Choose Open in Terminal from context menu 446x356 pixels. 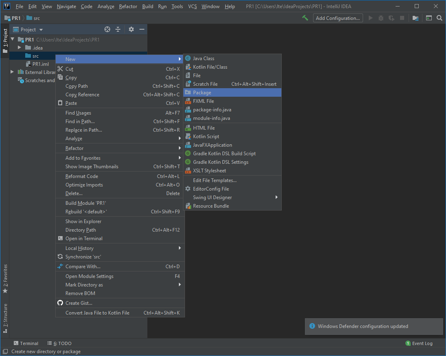pos(120,238)
